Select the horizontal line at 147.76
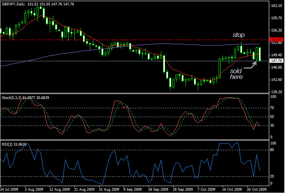The width and height of the screenshot is (285, 193). tap(116, 61)
